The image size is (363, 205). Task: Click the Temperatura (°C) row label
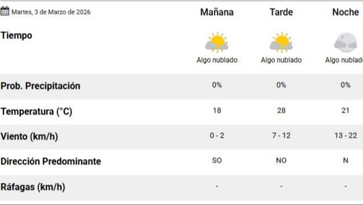[x=36, y=112]
